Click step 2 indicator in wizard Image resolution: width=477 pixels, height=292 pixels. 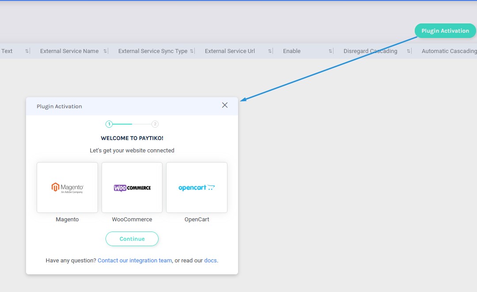[x=155, y=124]
